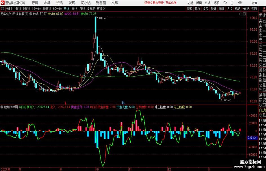Viewport: 266px width, 171px height.
Task: Click the diamond icon at the chart's top right
Action: 240,14
